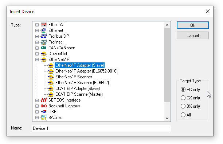Click the scrollbar down arrow

click(167, 118)
